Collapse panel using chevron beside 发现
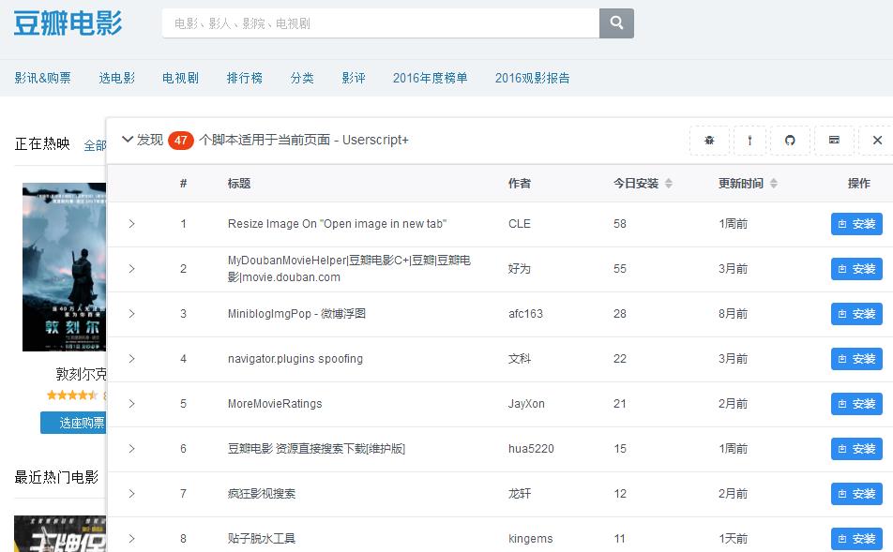 coord(128,140)
